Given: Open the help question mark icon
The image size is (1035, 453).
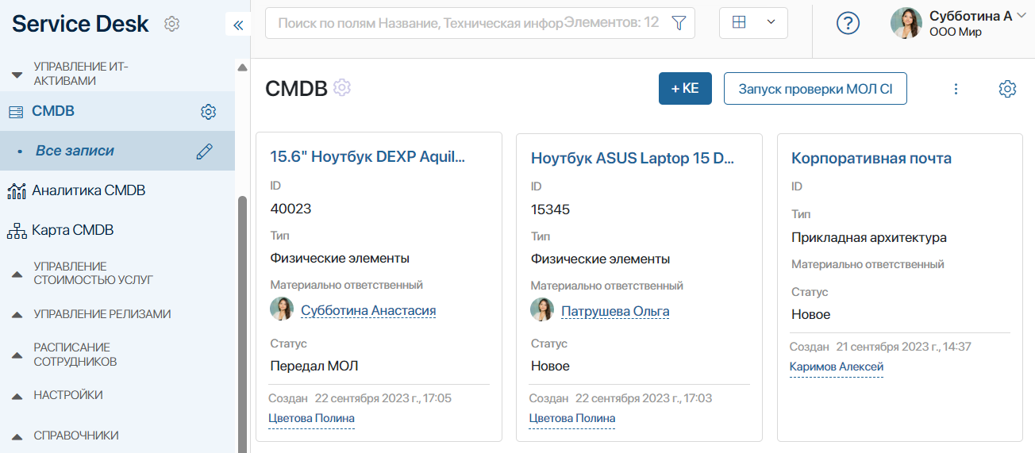Looking at the screenshot, I should coord(848,24).
